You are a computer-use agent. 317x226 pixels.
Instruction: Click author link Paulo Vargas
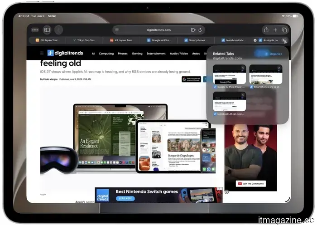(x=50, y=79)
